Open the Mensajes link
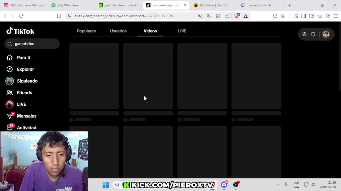The image size is (341, 191). coord(27,116)
